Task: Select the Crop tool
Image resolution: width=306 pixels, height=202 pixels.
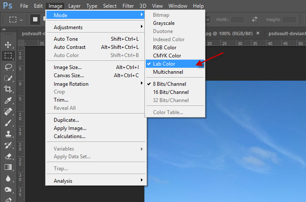Action: tap(8, 89)
